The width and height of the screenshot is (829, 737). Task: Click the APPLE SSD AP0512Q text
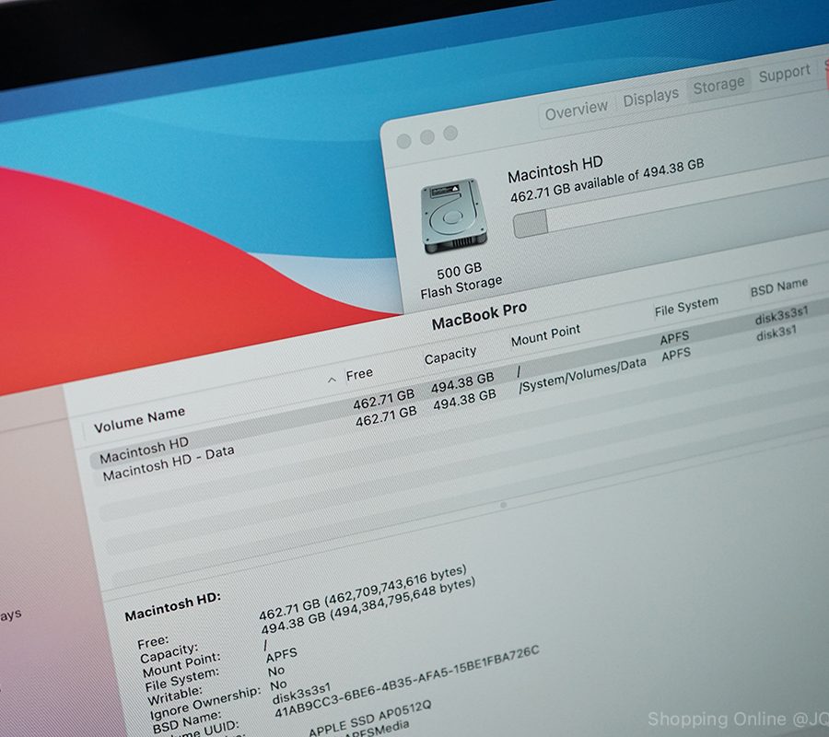coord(369,717)
